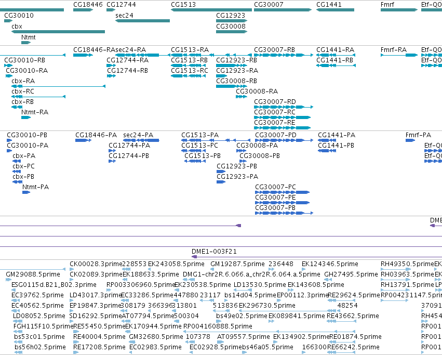
Task: Select transcript label CG30008-RA
Action: click(x=257, y=91)
